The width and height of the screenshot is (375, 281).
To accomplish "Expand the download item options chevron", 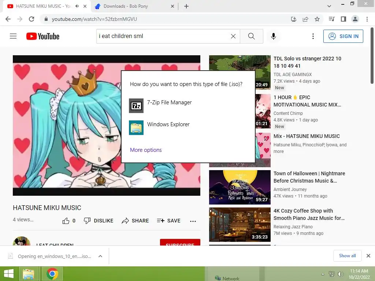I will (x=100, y=256).
